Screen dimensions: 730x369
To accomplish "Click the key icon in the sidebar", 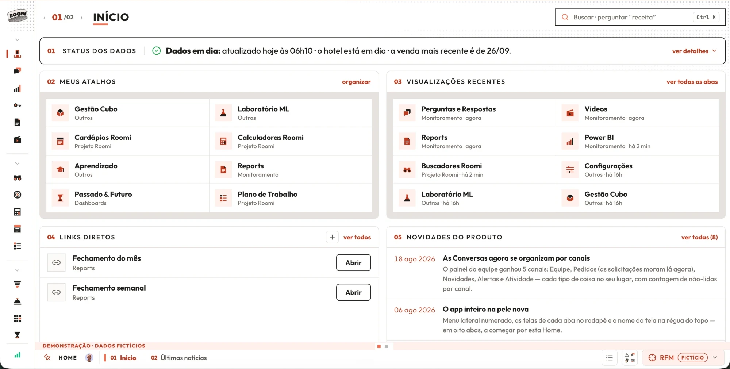I will click(17, 105).
